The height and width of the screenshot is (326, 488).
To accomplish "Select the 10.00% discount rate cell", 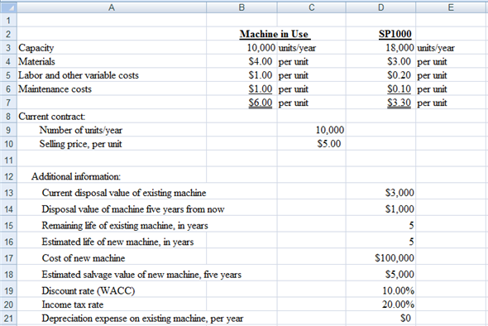I will coord(399,290).
